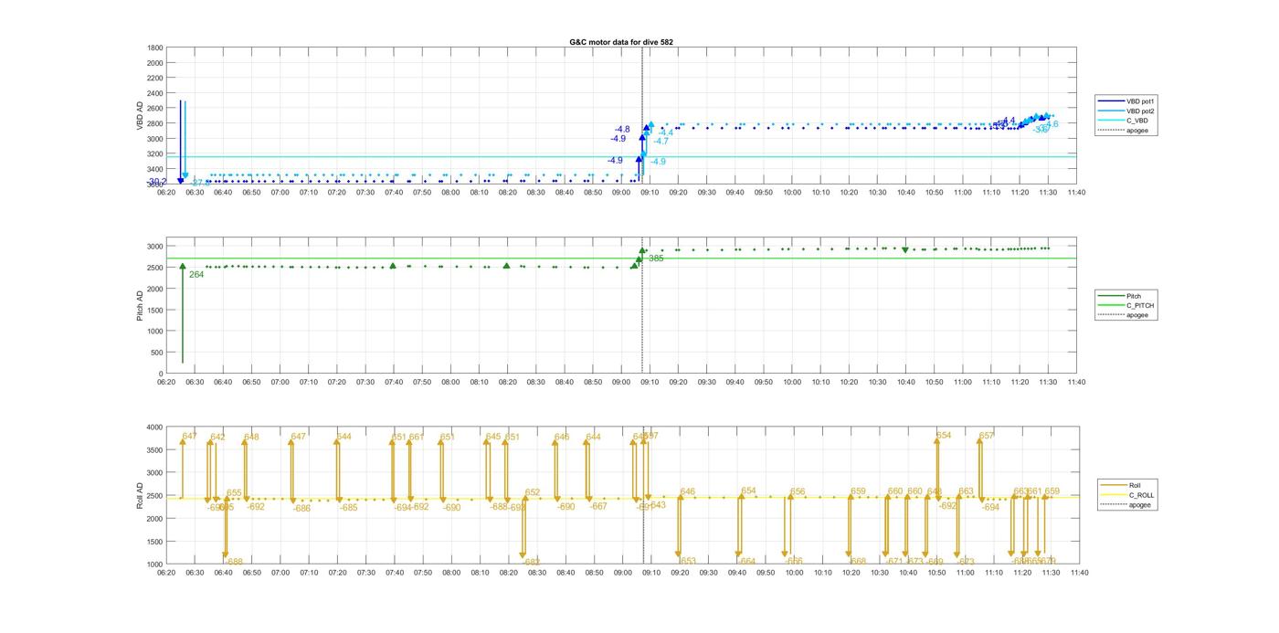Viewport: 1279px width, 633px height.
Task: Click the '4000' tick on the Roll axis
Action: click(x=155, y=427)
